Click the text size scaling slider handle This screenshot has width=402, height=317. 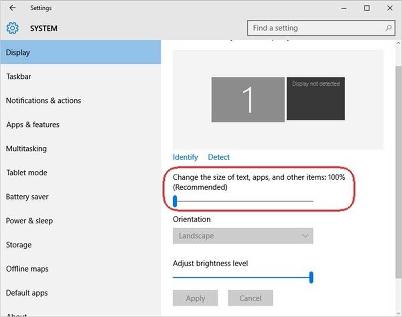(175, 201)
